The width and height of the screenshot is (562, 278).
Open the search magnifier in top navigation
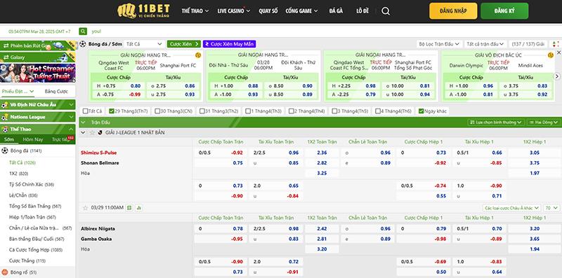pos(386,11)
